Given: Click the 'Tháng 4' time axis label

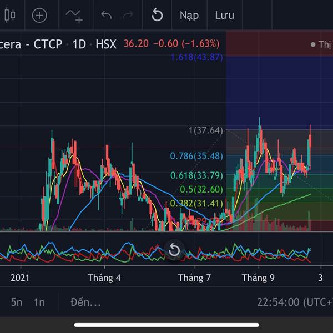Looking at the screenshot, I should 104,277.
